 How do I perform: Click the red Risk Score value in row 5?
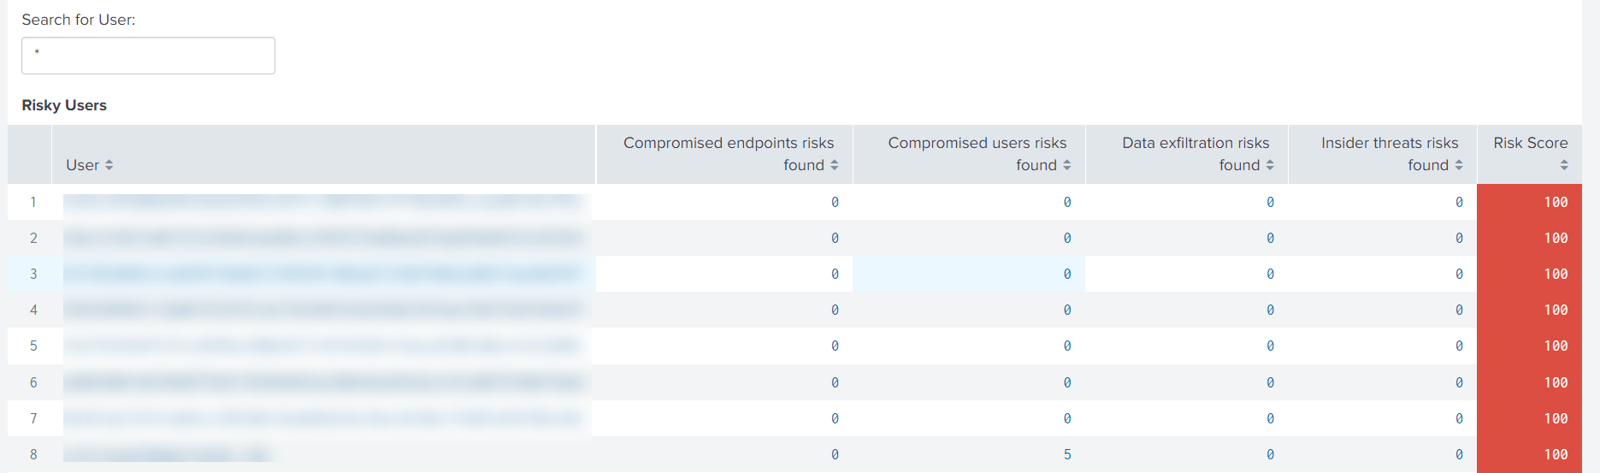pyautogui.click(x=1556, y=346)
